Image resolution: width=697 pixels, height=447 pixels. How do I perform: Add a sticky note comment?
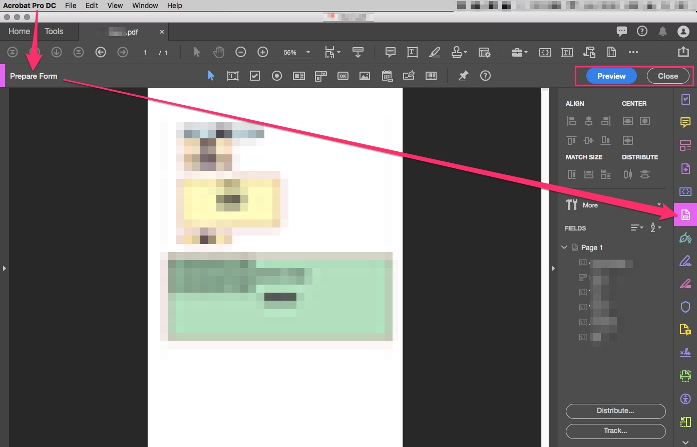point(391,52)
